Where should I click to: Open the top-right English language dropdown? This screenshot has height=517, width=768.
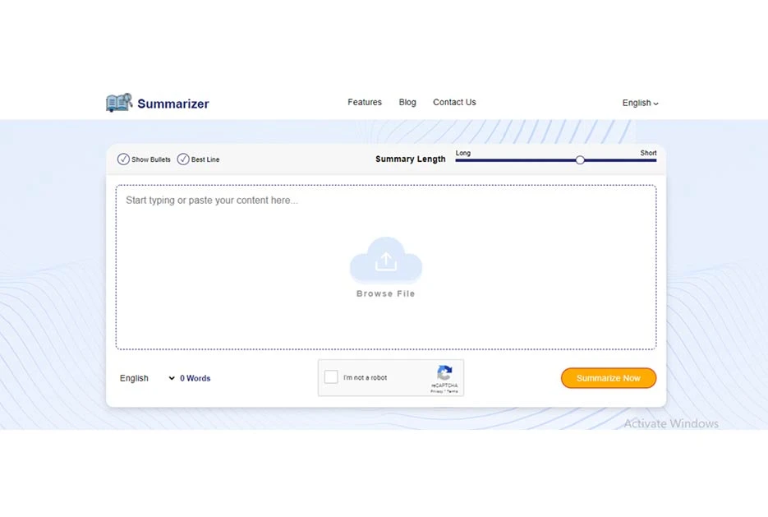[x=640, y=103]
